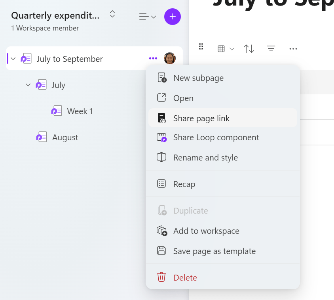Screen dimensions: 334x300
Task: Click the table drag handle icon
Action: pos(201,46)
